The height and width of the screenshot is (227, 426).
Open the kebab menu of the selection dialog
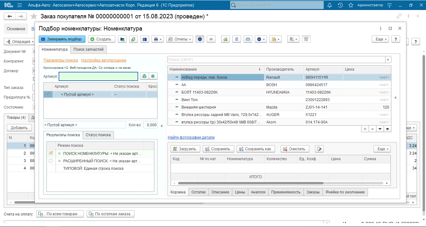click(381, 28)
